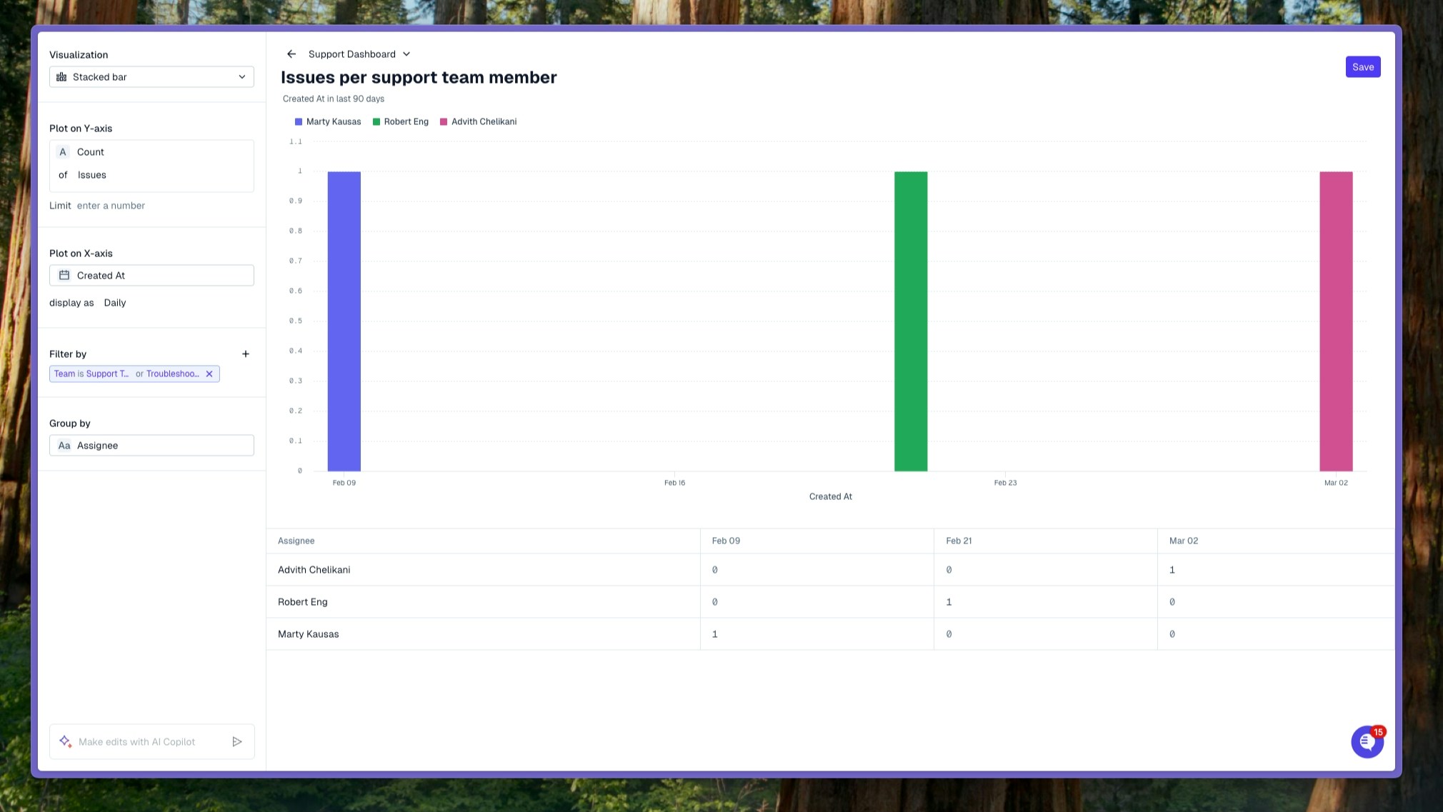This screenshot has width=1443, height=812.
Task: Expand the Support Dashboard breadcrumb chevron
Action: [406, 54]
